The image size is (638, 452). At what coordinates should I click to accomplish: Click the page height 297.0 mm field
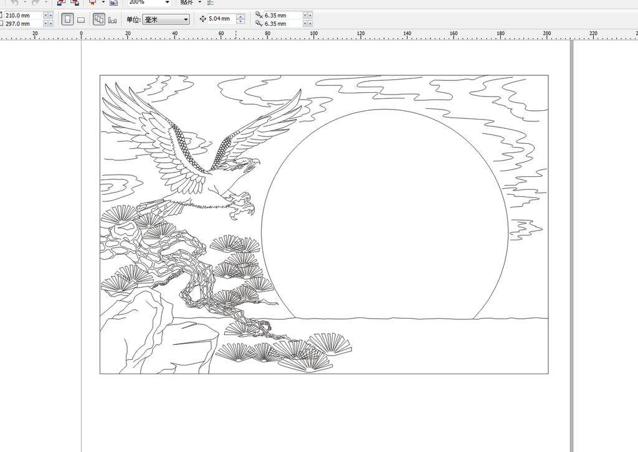pos(22,24)
